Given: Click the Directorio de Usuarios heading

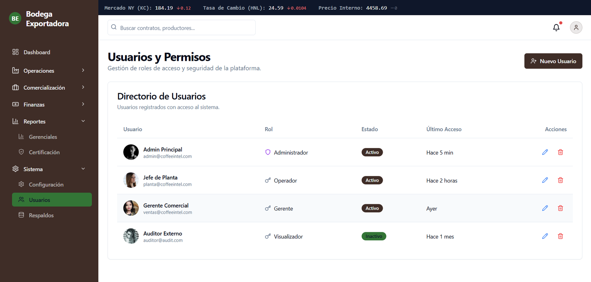Looking at the screenshot, I should click(x=161, y=96).
